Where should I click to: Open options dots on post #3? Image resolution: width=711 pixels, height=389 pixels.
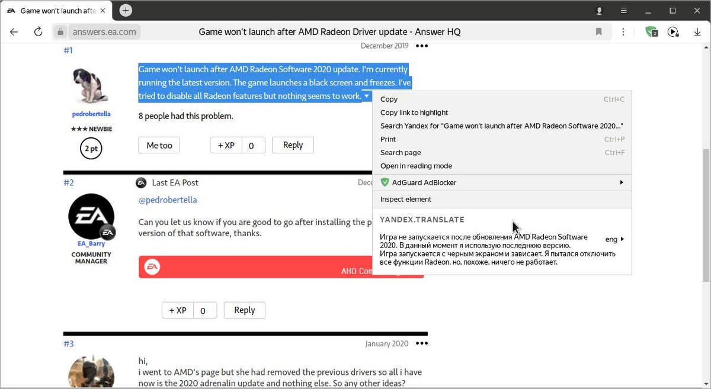click(421, 343)
